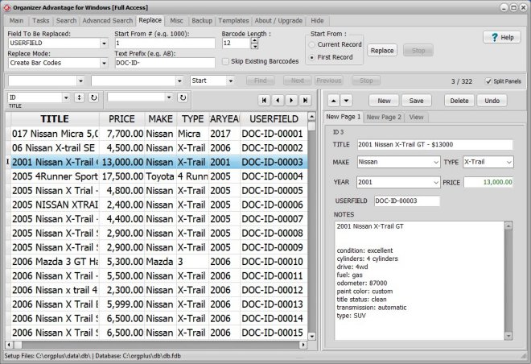Switch to Main tab
531x364 pixels.
pyautogui.click(x=16, y=21)
